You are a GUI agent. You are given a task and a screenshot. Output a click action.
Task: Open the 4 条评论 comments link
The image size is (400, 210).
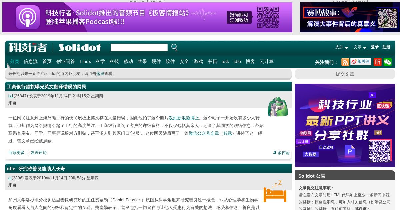pos(281,153)
